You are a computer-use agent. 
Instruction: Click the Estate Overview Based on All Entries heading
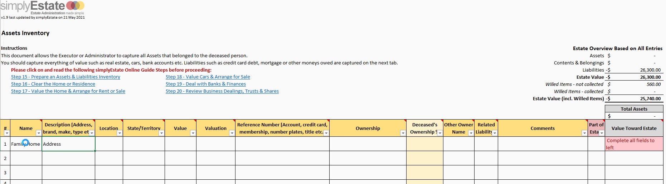click(x=617, y=48)
